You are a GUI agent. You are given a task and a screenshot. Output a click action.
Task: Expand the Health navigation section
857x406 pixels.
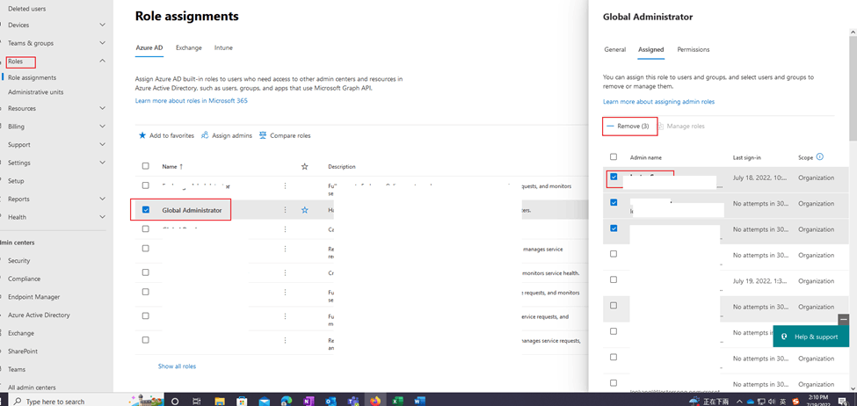(x=103, y=217)
